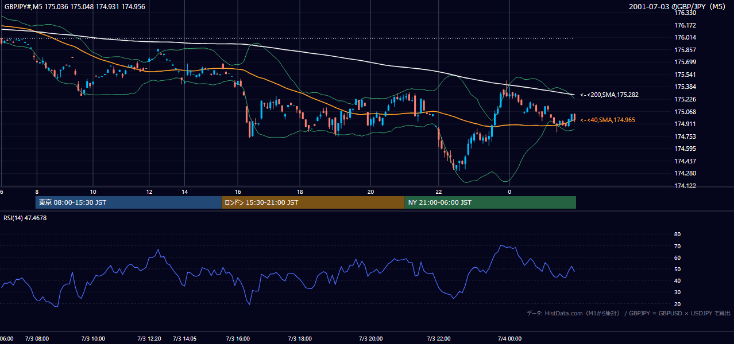Image resolution: width=734 pixels, height=344 pixels.
Task: Click RSI scale value 40
Action: click(677, 280)
